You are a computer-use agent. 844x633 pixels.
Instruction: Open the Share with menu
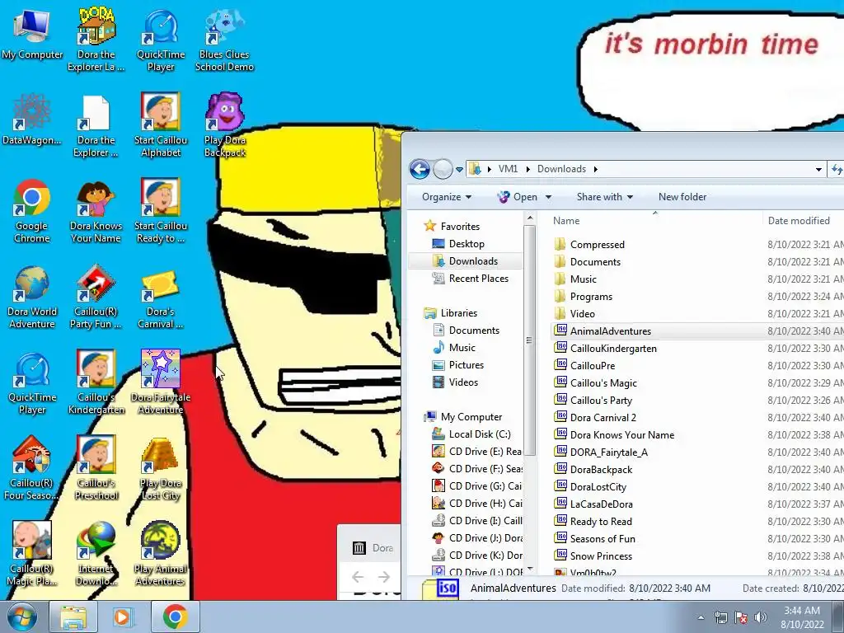pyautogui.click(x=604, y=197)
